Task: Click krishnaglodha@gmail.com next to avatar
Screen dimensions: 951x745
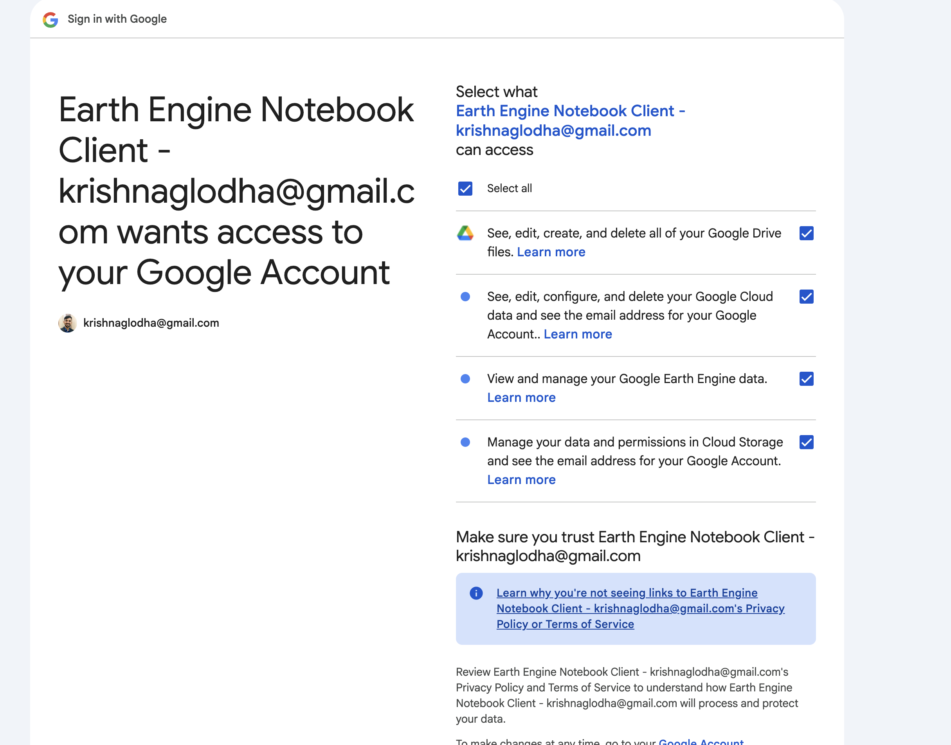Action: [x=151, y=323]
